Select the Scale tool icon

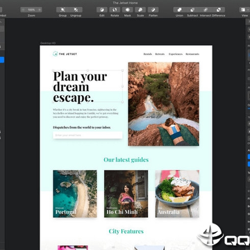(x=140, y=10)
